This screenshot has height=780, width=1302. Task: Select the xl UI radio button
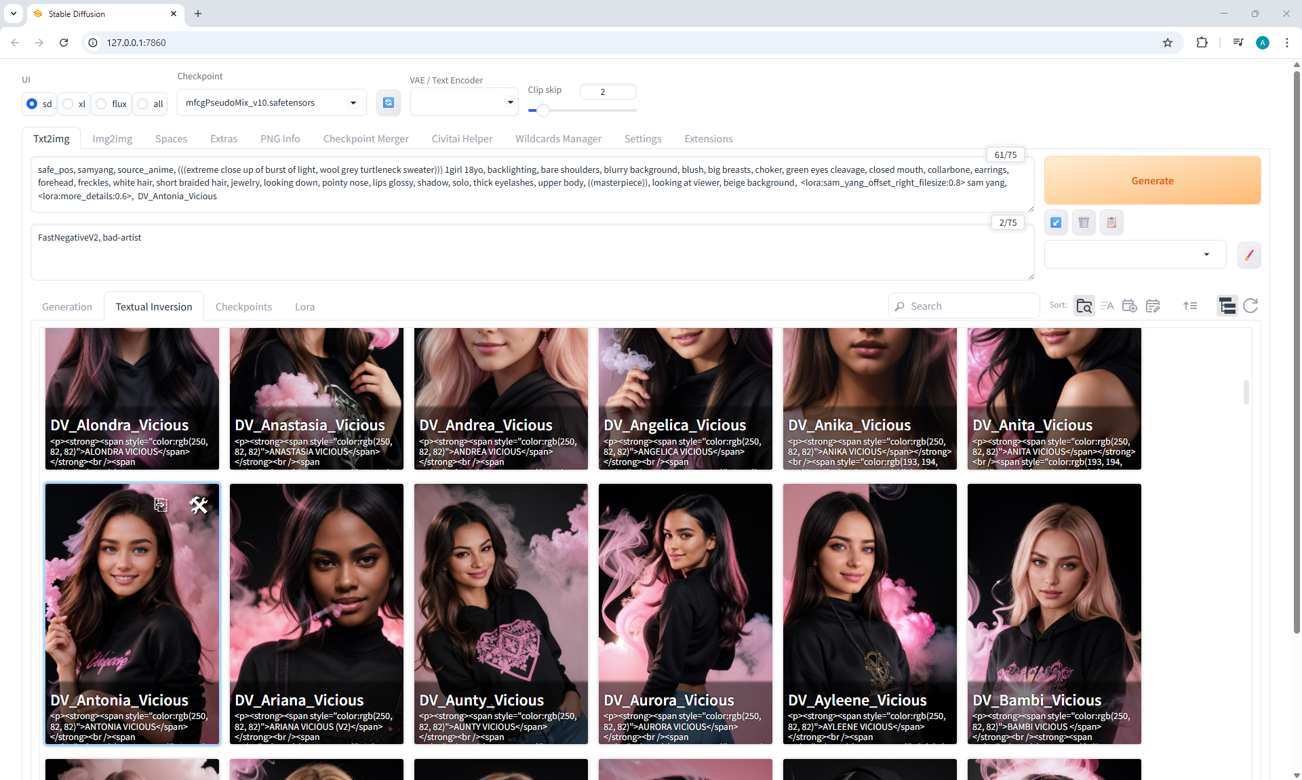[x=68, y=104]
